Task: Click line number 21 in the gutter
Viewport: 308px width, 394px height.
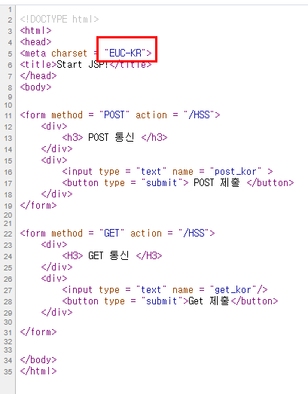Action: [8, 224]
